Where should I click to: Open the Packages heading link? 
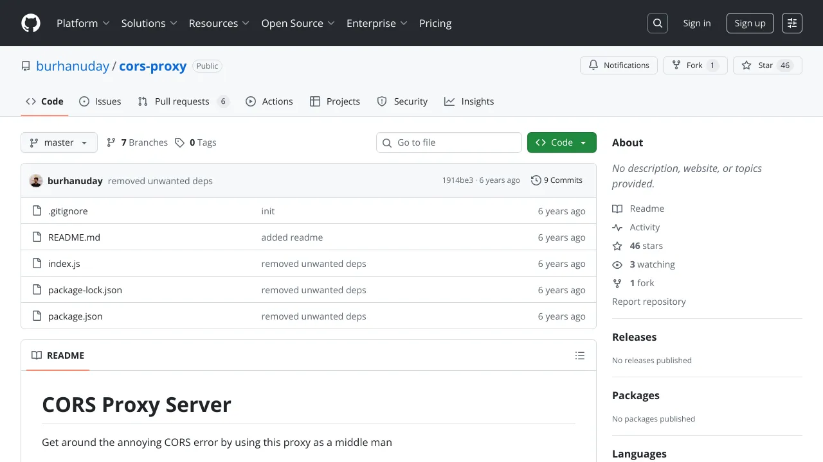tap(636, 395)
